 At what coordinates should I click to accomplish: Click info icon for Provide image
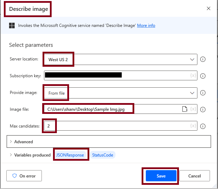[x=203, y=93]
